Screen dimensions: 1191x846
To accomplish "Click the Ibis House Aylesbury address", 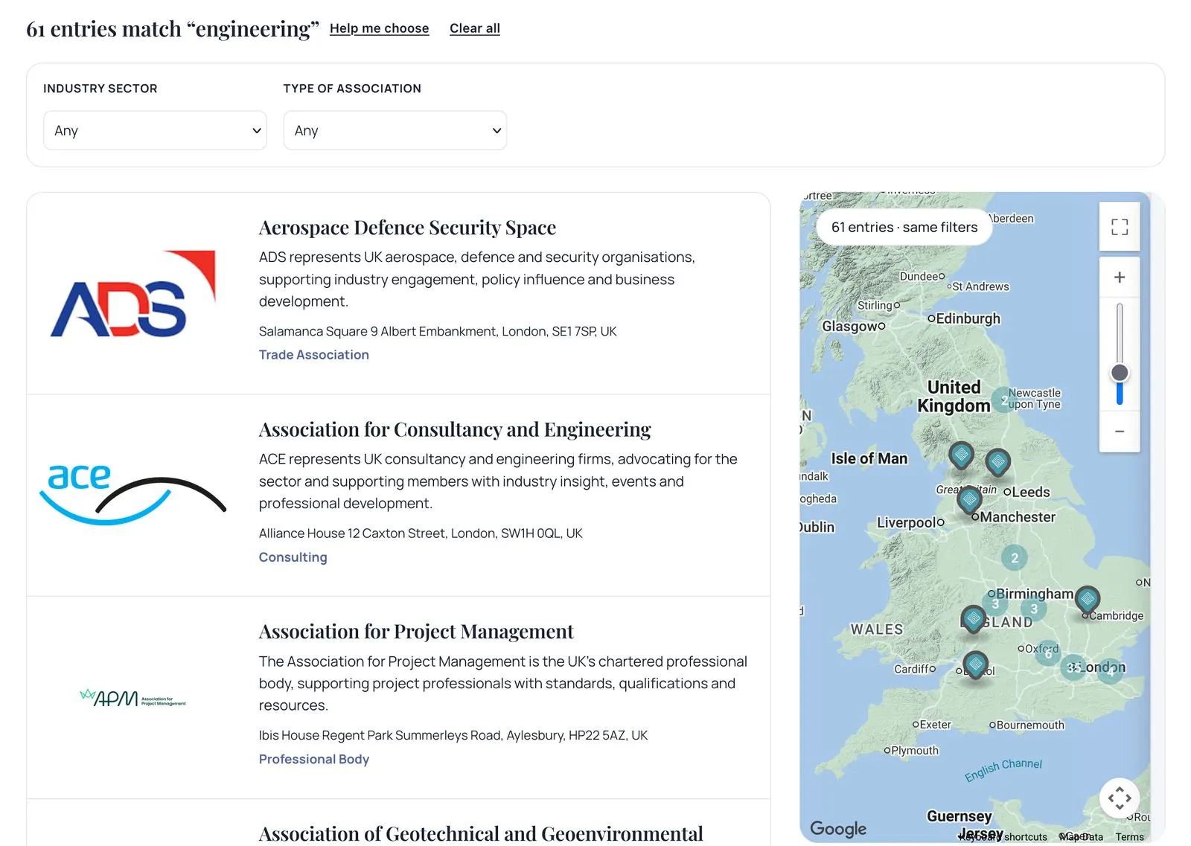I will (453, 735).
